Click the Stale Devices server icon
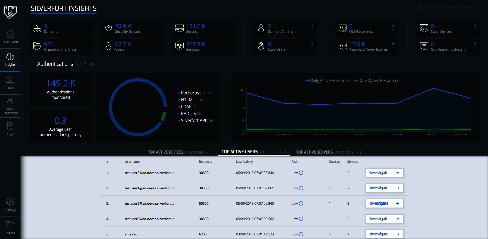This screenshot has height=239, width=488. 424,28
